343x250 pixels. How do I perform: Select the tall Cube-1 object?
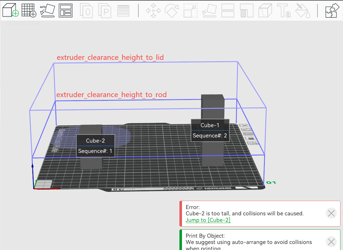213,107
